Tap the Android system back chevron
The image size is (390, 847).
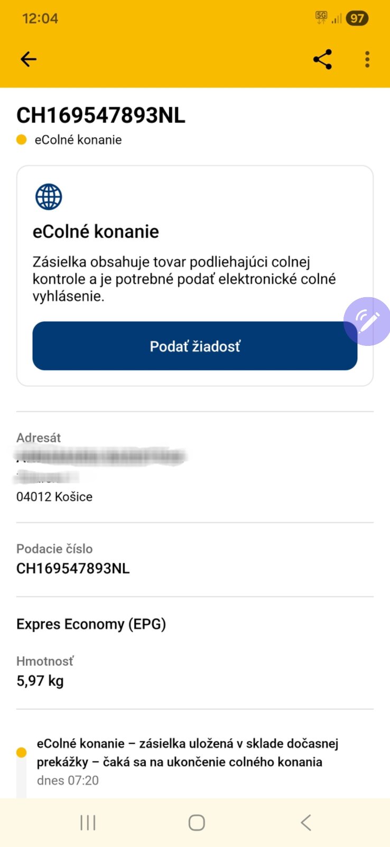click(x=305, y=823)
